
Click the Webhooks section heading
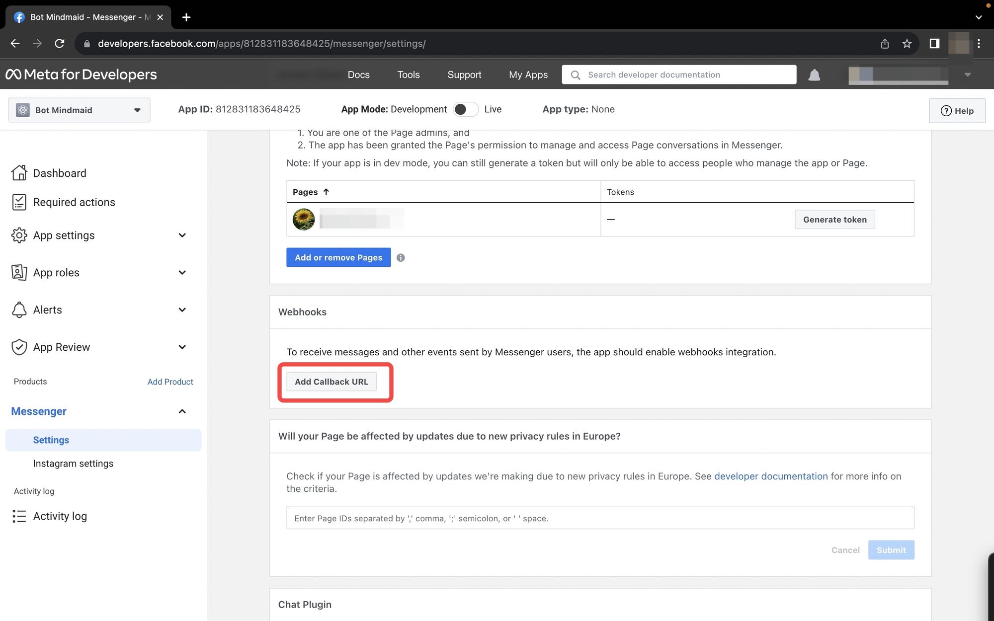[302, 312]
